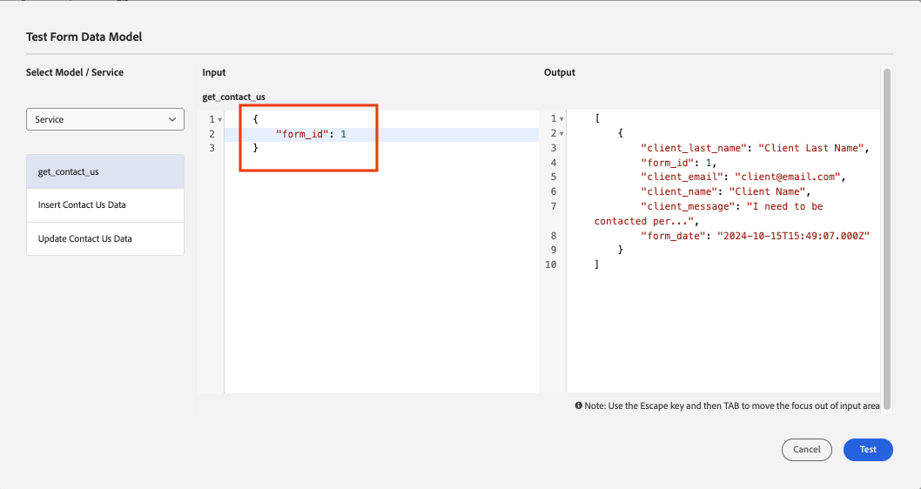Viewport: 921px width, 489px height.
Task: Click the "client_message" key in output
Action: click(x=687, y=206)
